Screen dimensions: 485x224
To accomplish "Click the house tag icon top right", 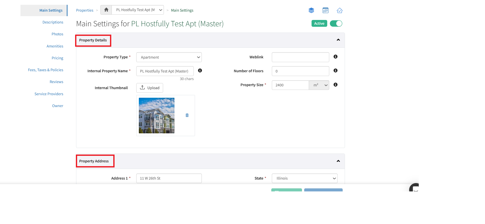I will (340, 10).
